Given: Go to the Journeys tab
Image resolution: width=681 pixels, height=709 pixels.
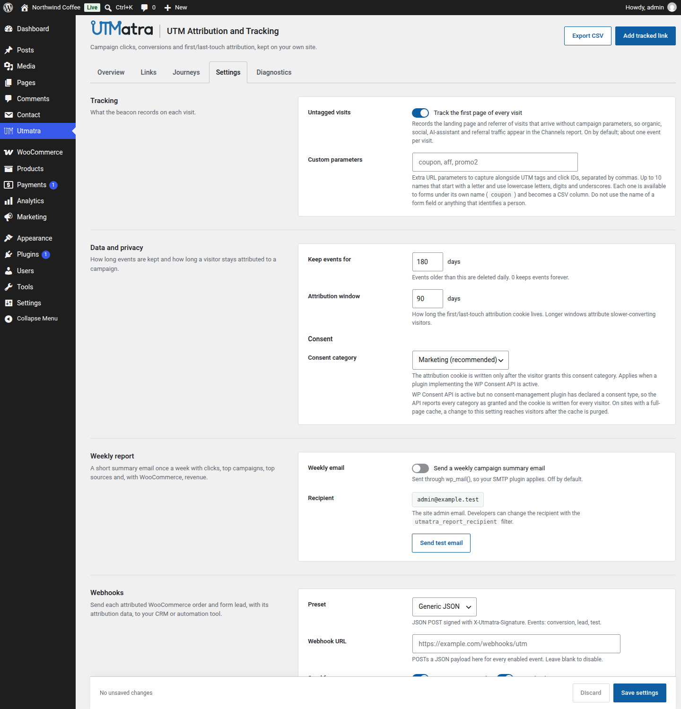Looking at the screenshot, I should 186,72.
